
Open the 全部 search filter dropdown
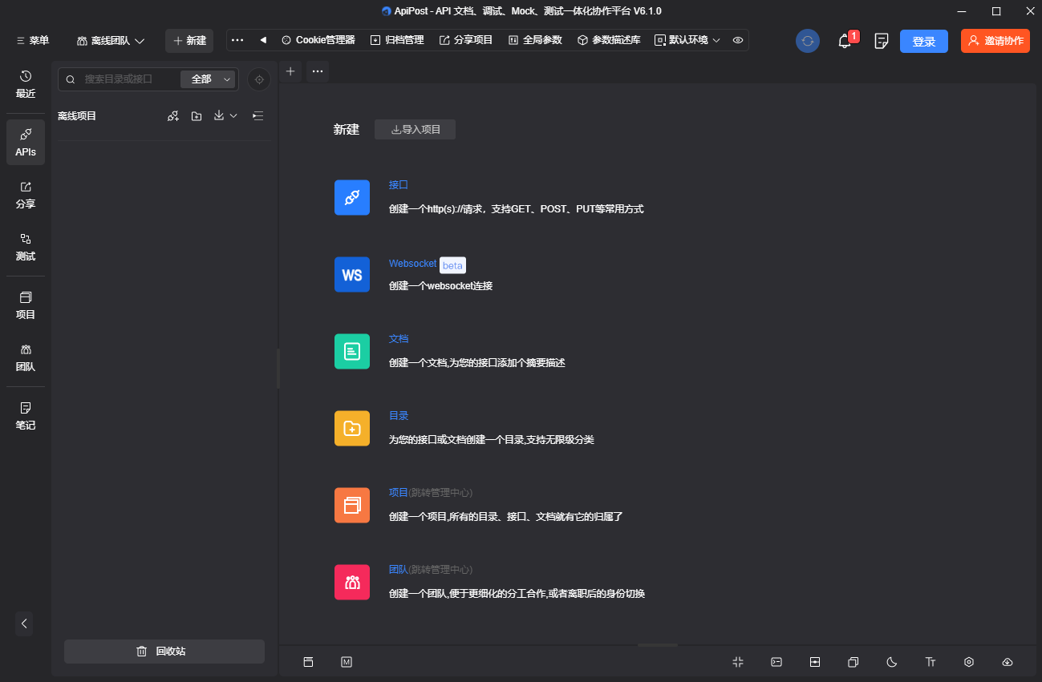(x=207, y=79)
